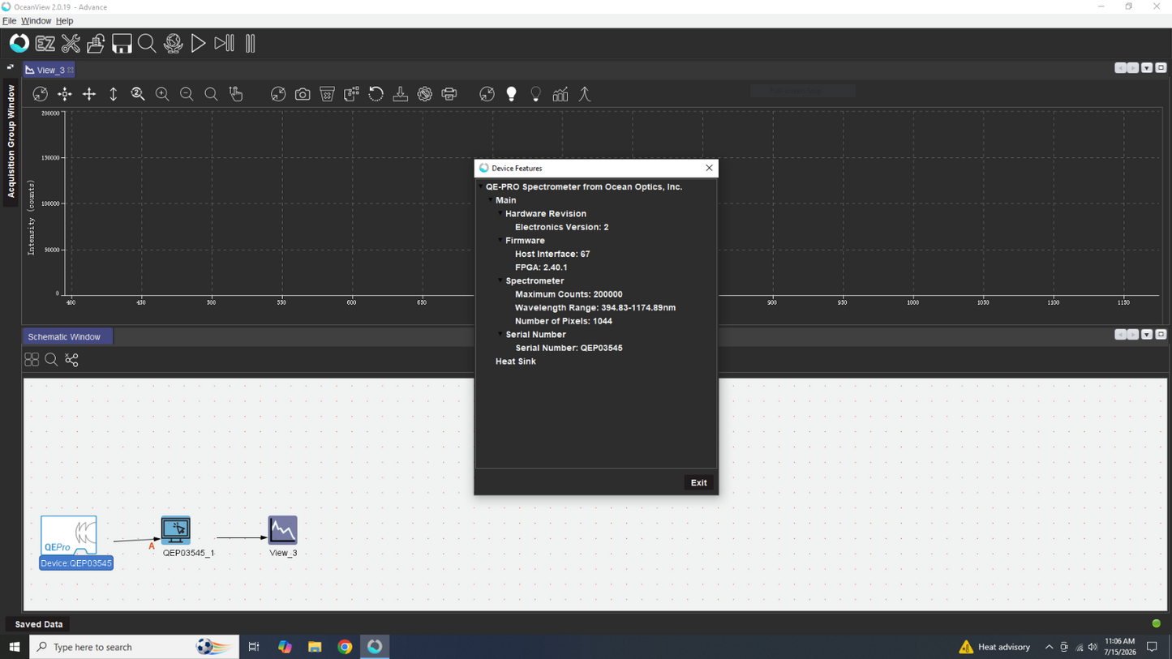This screenshot has height=659, width=1172.
Task: Click the Exit button in Device Features
Action: click(698, 483)
